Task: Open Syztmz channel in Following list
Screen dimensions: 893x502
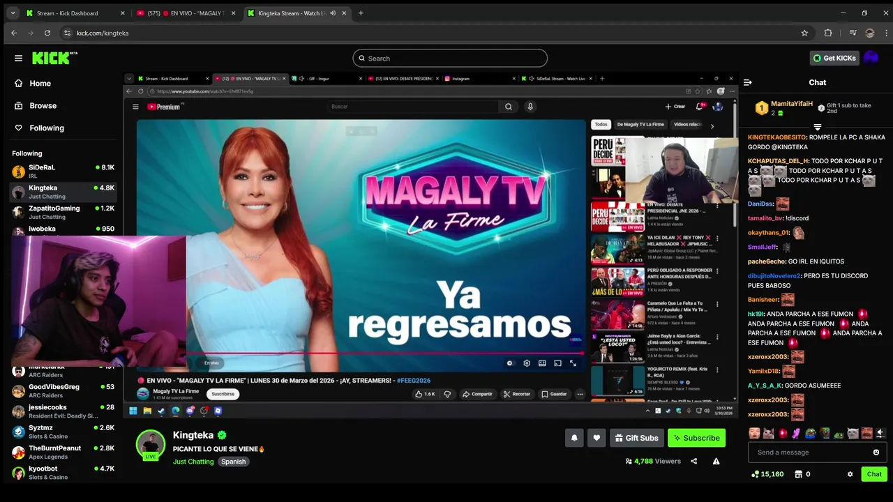Action: coord(63,432)
